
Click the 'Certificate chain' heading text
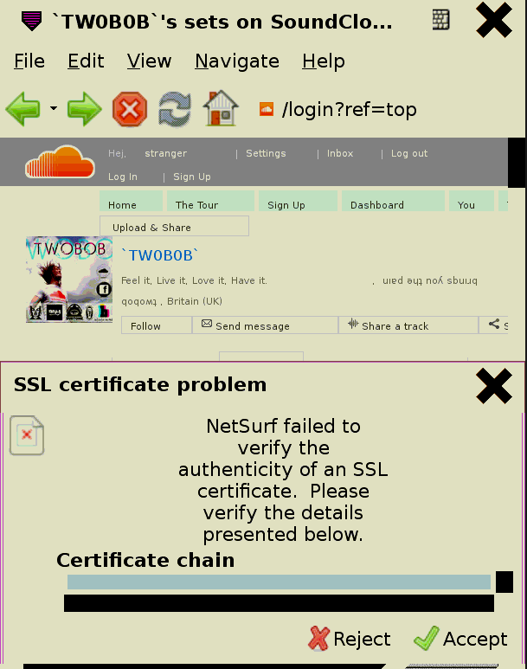pyautogui.click(x=145, y=560)
